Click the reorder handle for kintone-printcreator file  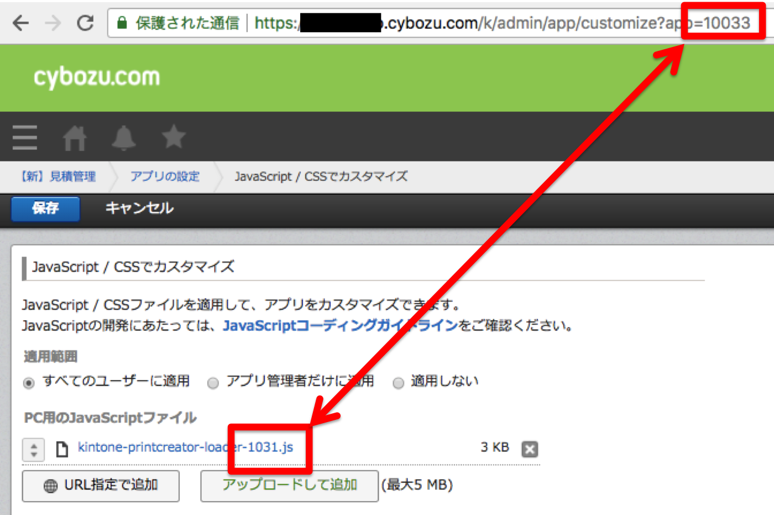point(33,449)
